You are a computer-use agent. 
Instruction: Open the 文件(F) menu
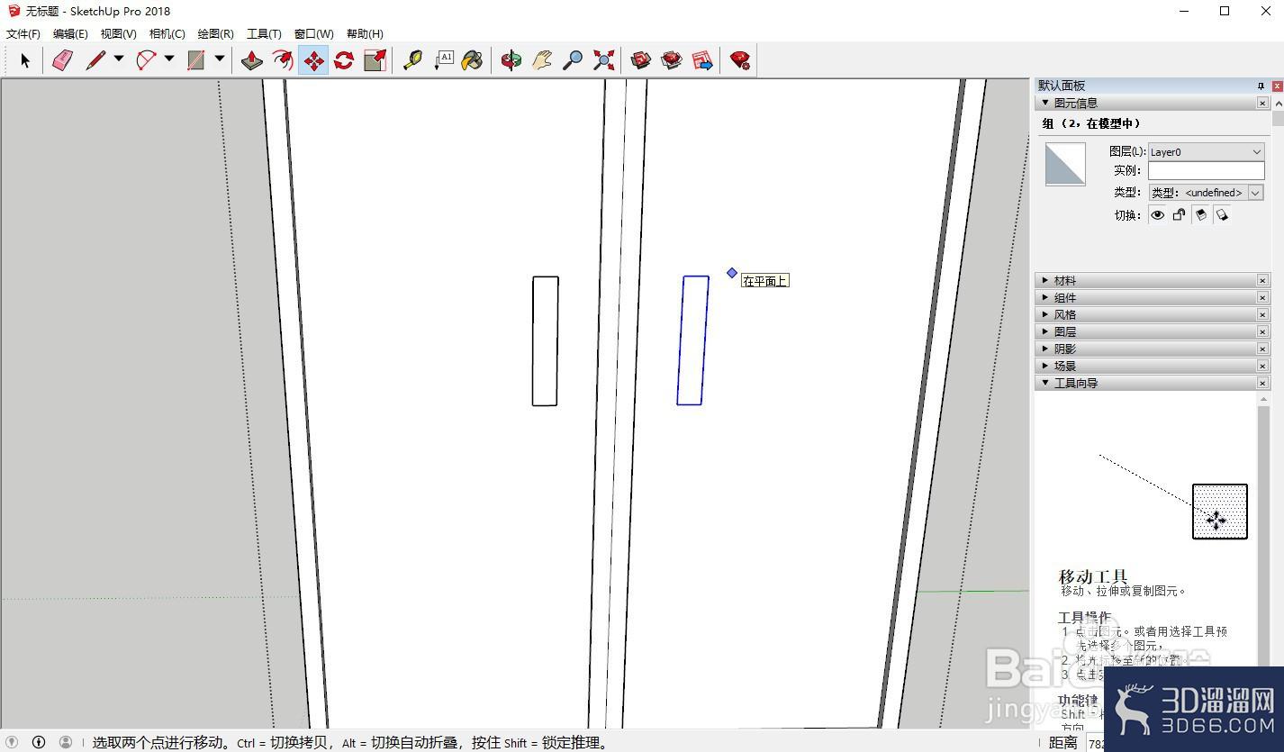pos(23,34)
